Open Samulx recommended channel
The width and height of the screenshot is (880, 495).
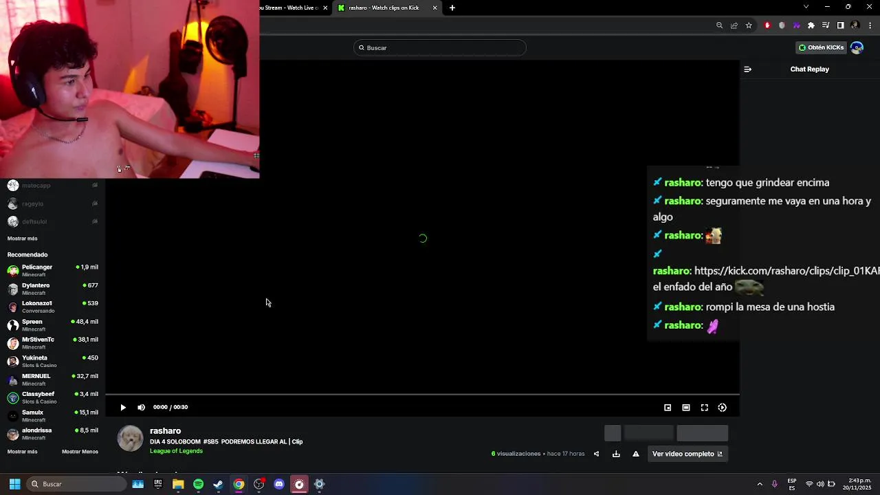(52, 416)
